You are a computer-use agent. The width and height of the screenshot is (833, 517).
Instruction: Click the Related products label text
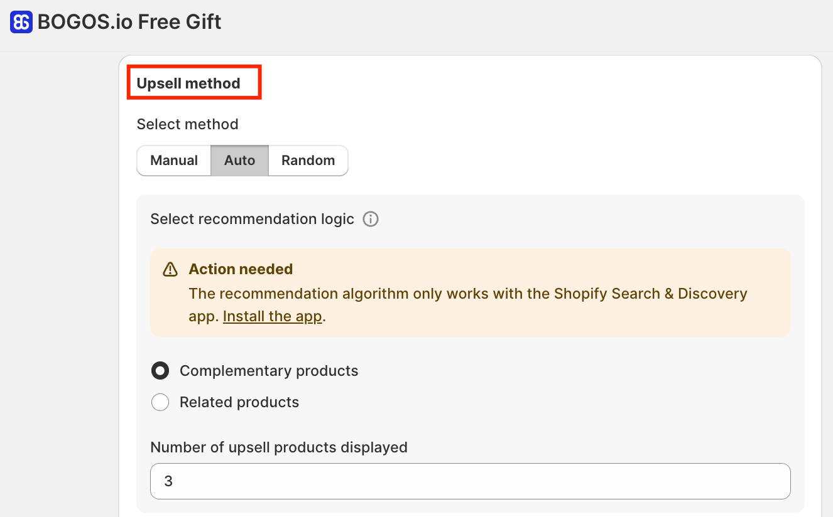tap(239, 402)
